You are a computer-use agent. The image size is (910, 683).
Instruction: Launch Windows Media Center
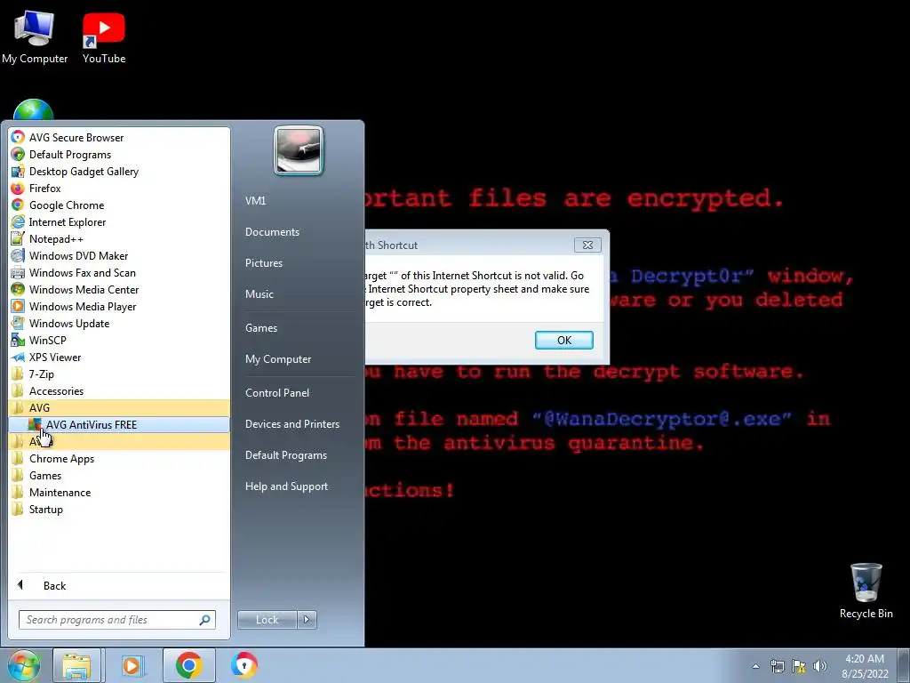point(119,289)
